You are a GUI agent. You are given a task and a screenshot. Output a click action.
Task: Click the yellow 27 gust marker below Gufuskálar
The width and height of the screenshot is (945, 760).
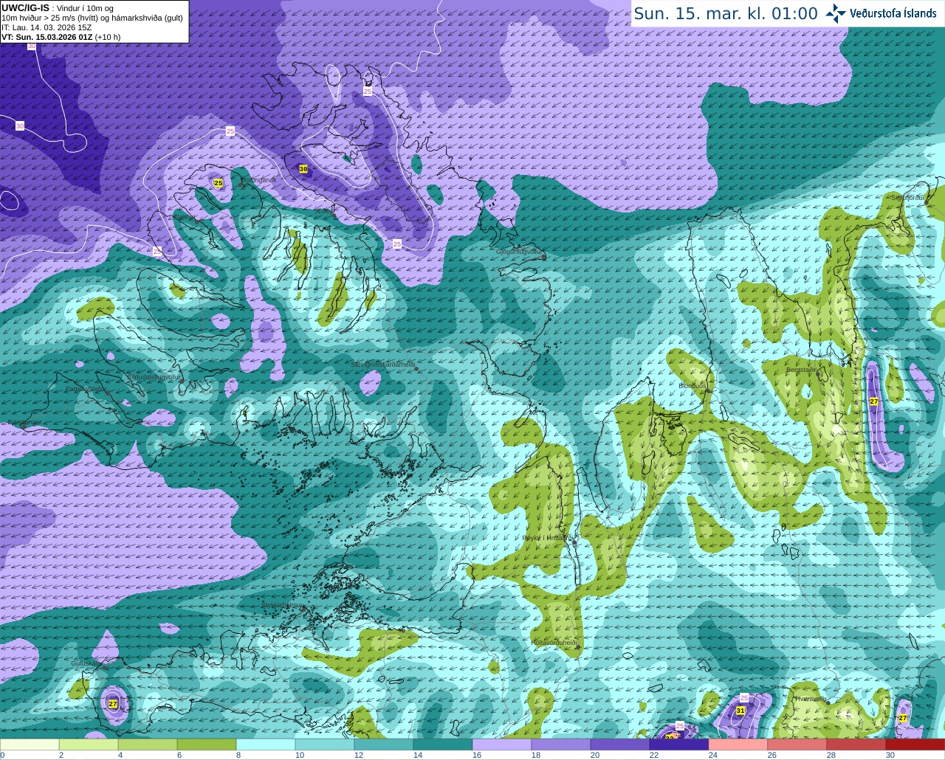(113, 704)
